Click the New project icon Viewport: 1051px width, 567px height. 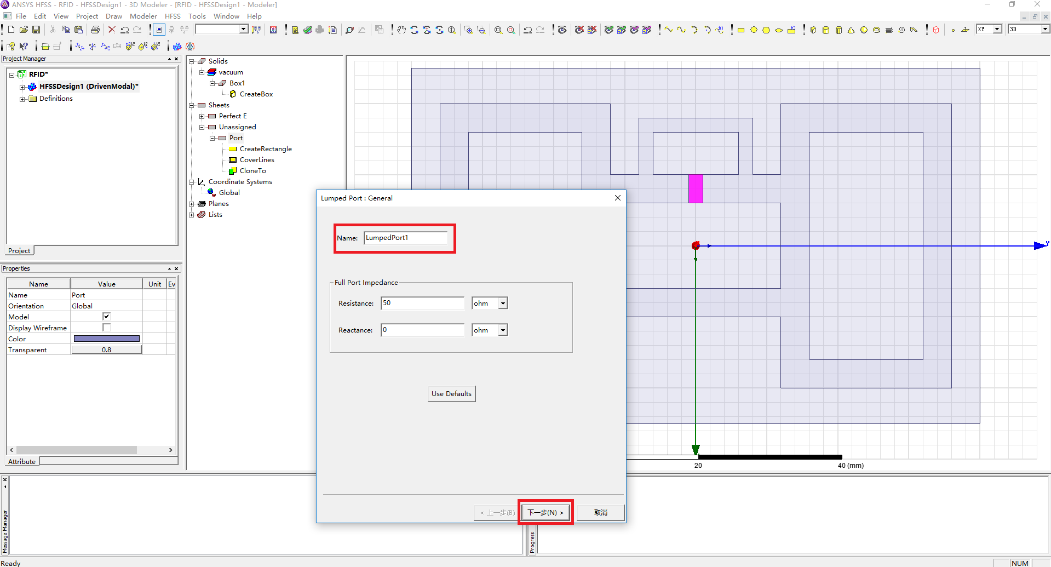coord(11,30)
